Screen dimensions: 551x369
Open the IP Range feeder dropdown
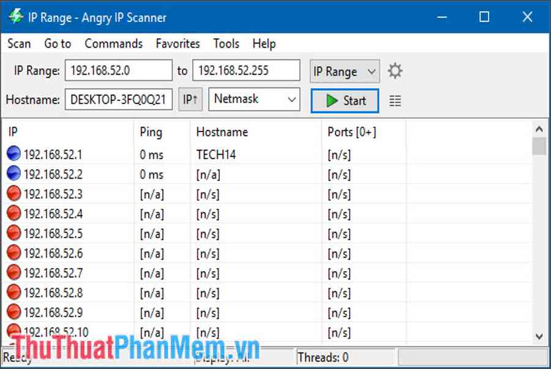tap(344, 71)
